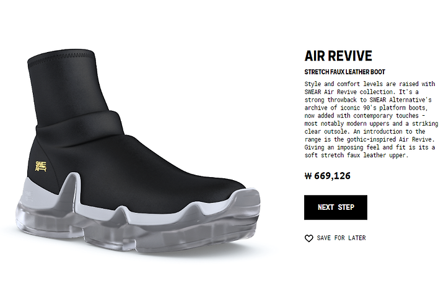Image resolution: width=446 pixels, height=286 pixels.
Task: Click the product description's first line
Action: tap(370, 84)
